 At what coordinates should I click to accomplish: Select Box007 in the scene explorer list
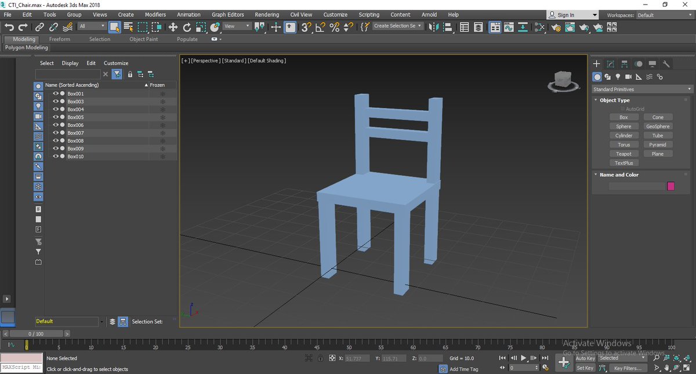[75, 133]
